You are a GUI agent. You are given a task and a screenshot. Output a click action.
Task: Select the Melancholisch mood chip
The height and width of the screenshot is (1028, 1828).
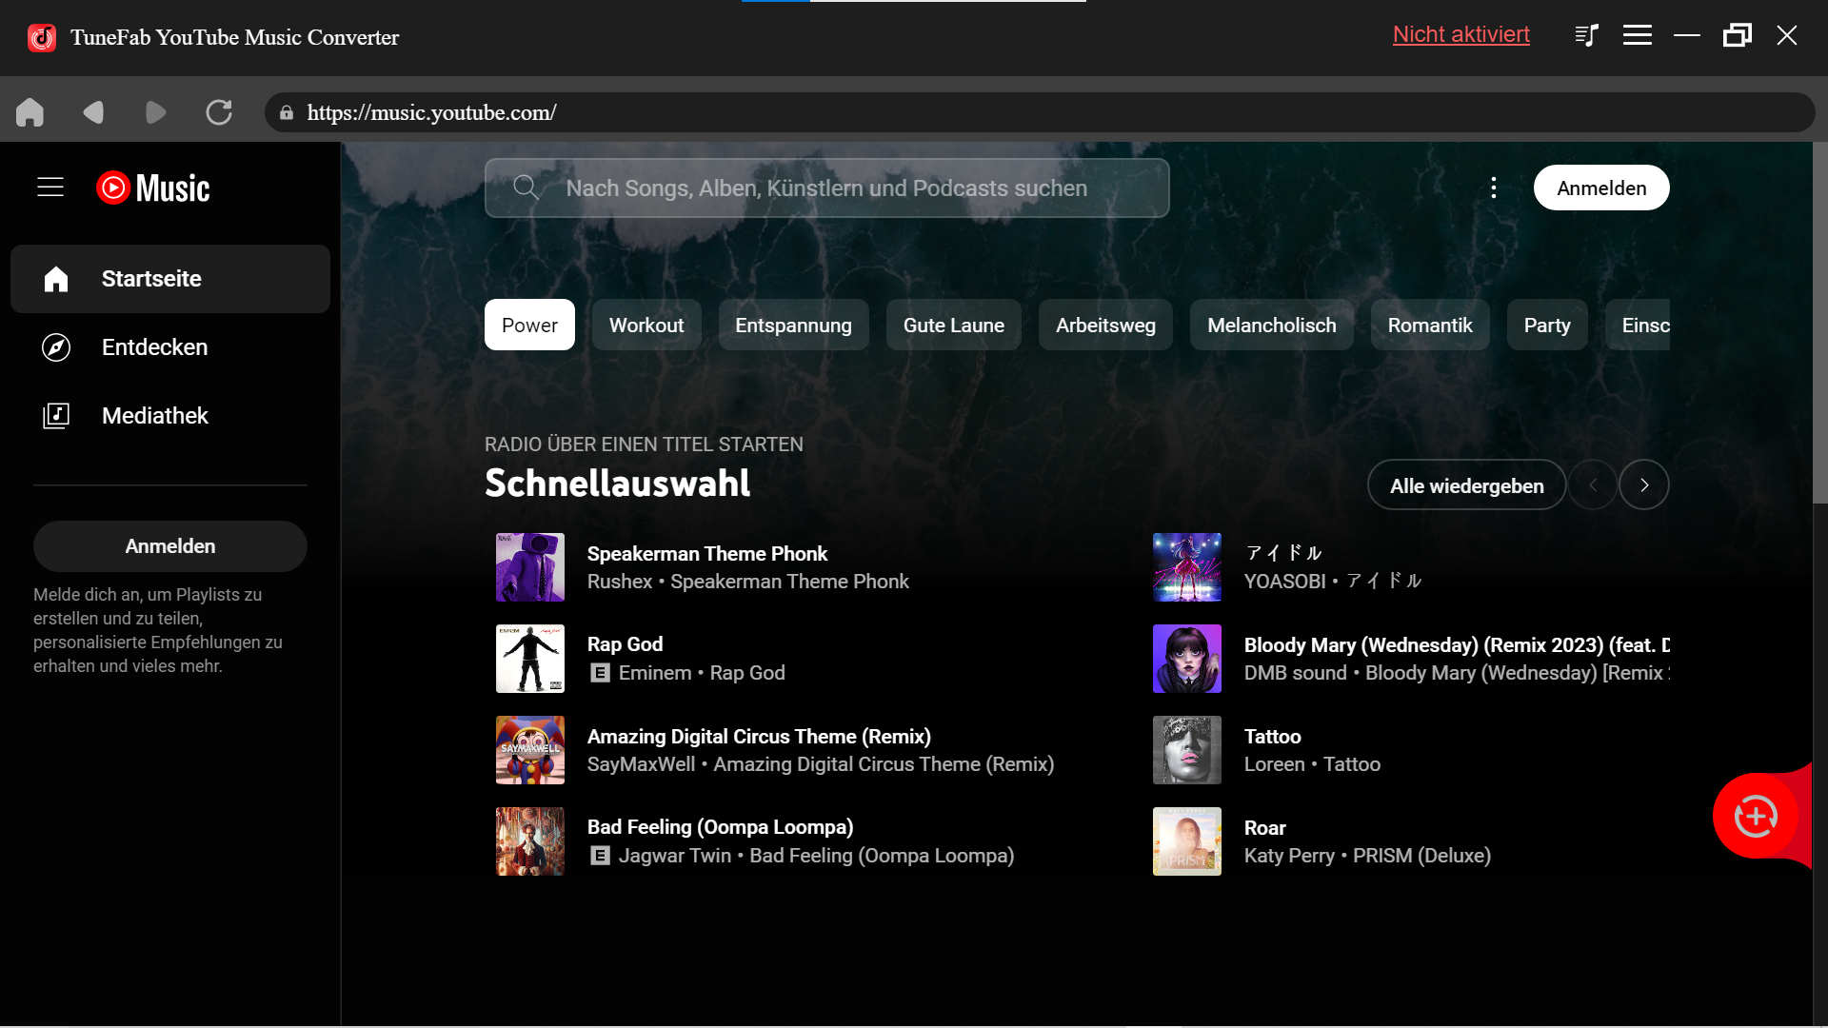click(x=1272, y=325)
